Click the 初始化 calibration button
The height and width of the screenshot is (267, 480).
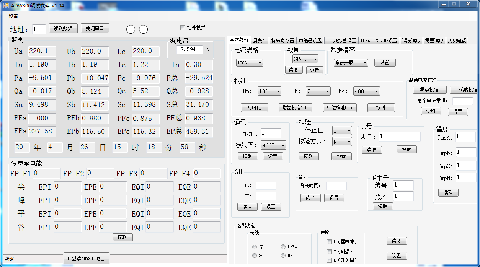254,108
